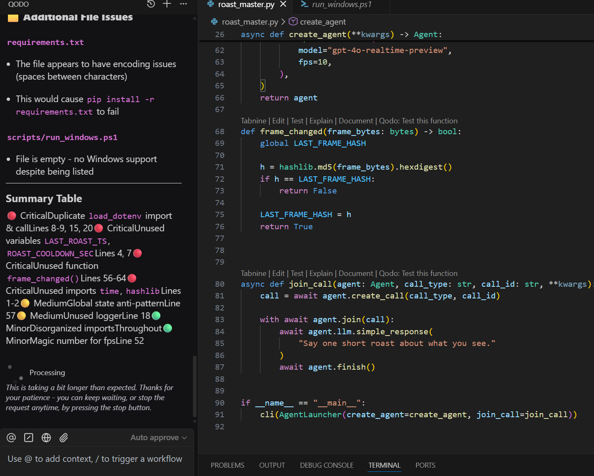
Task: Click the Qodo chat panel scrollbar
Action: [x=195, y=386]
